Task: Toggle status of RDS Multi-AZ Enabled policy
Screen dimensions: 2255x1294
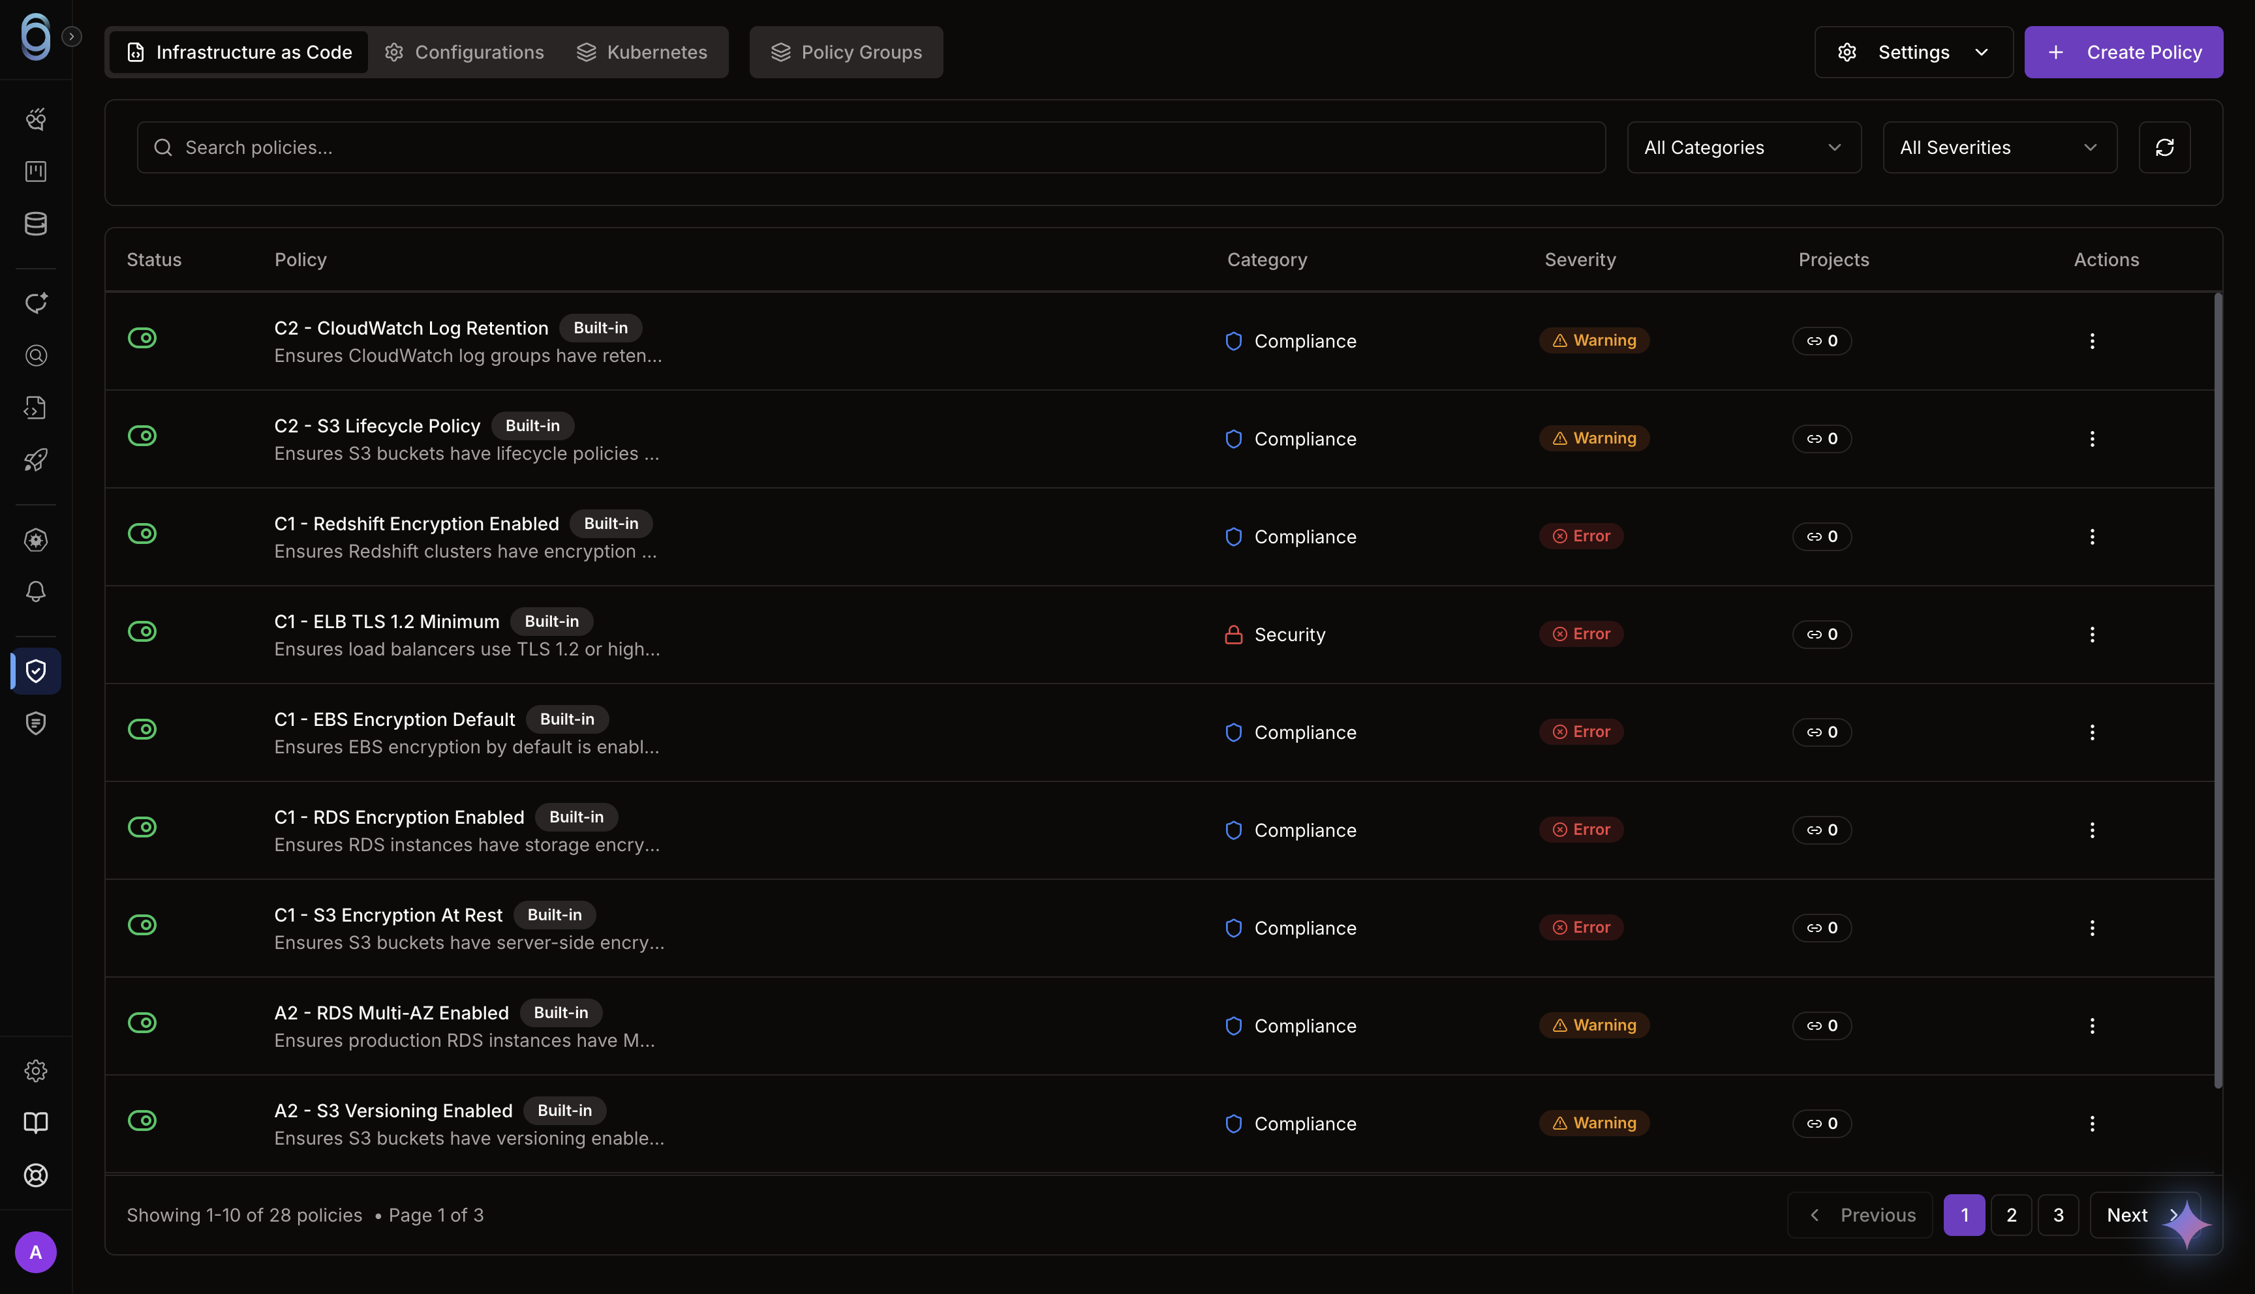Action: [142, 1022]
